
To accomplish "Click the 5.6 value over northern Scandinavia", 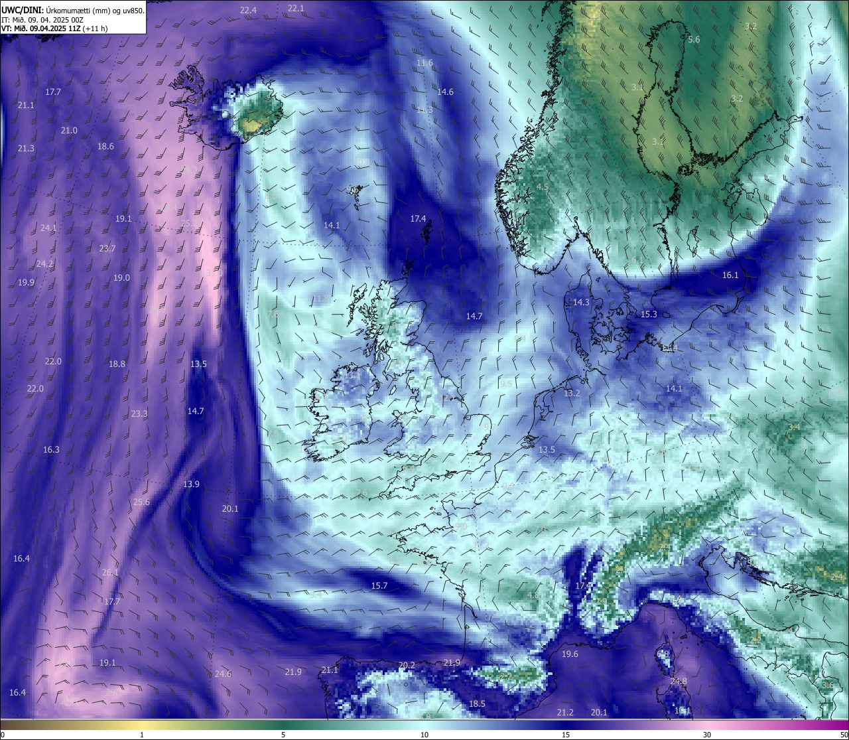I will click(x=694, y=40).
